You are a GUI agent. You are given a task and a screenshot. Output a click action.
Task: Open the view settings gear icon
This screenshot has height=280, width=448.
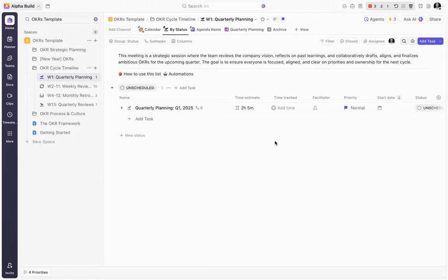pos(413,41)
